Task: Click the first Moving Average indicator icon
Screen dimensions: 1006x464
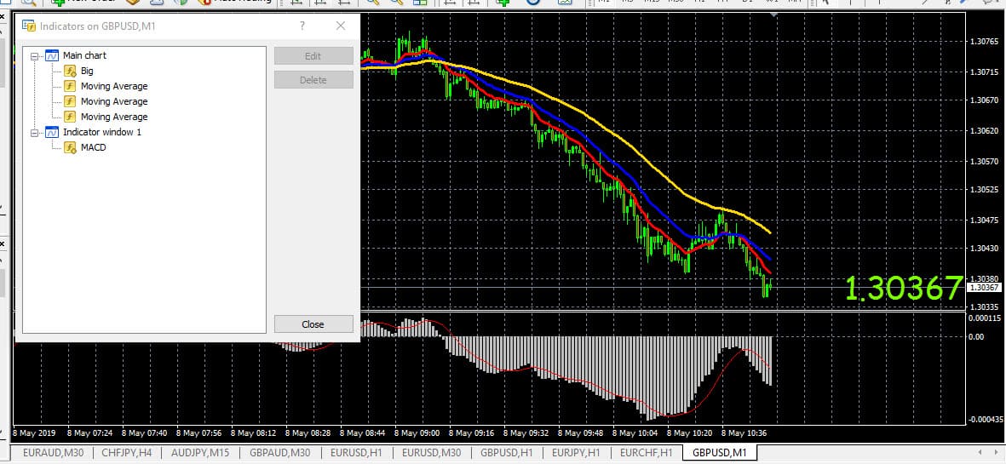Action: (71, 86)
